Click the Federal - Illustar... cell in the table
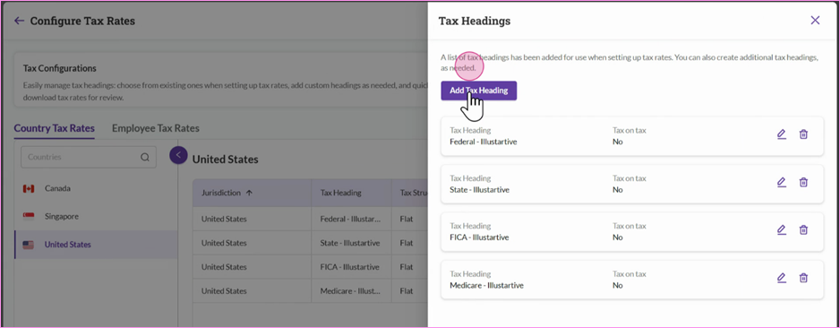The height and width of the screenshot is (328, 840). point(350,219)
